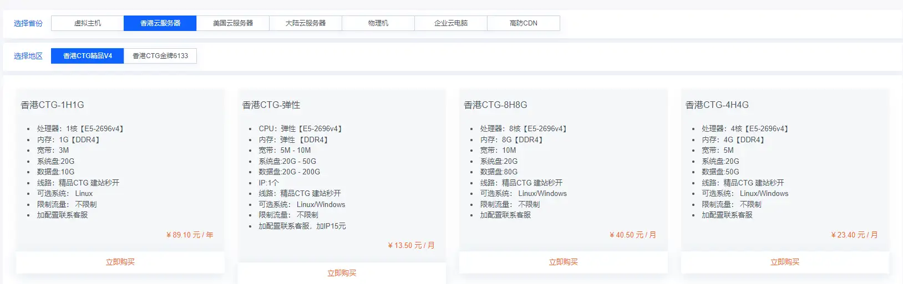Switch to the 高防CDN tab
The height and width of the screenshot is (284, 903).
524,23
